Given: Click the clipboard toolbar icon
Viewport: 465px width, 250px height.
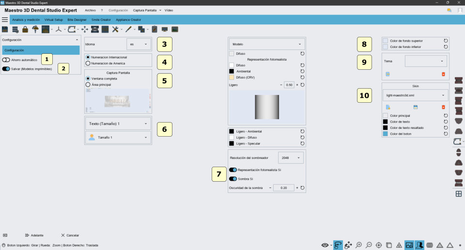Looking at the screenshot, I should pyautogui.click(x=155, y=29).
